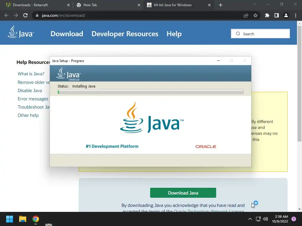Viewport: 302px width, 226px height.
Task: Open the Help menu in site header
Action: [174, 34]
